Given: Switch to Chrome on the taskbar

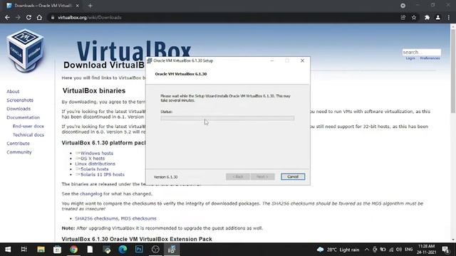Looking at the screenshot, I should [x=73, y=250].
